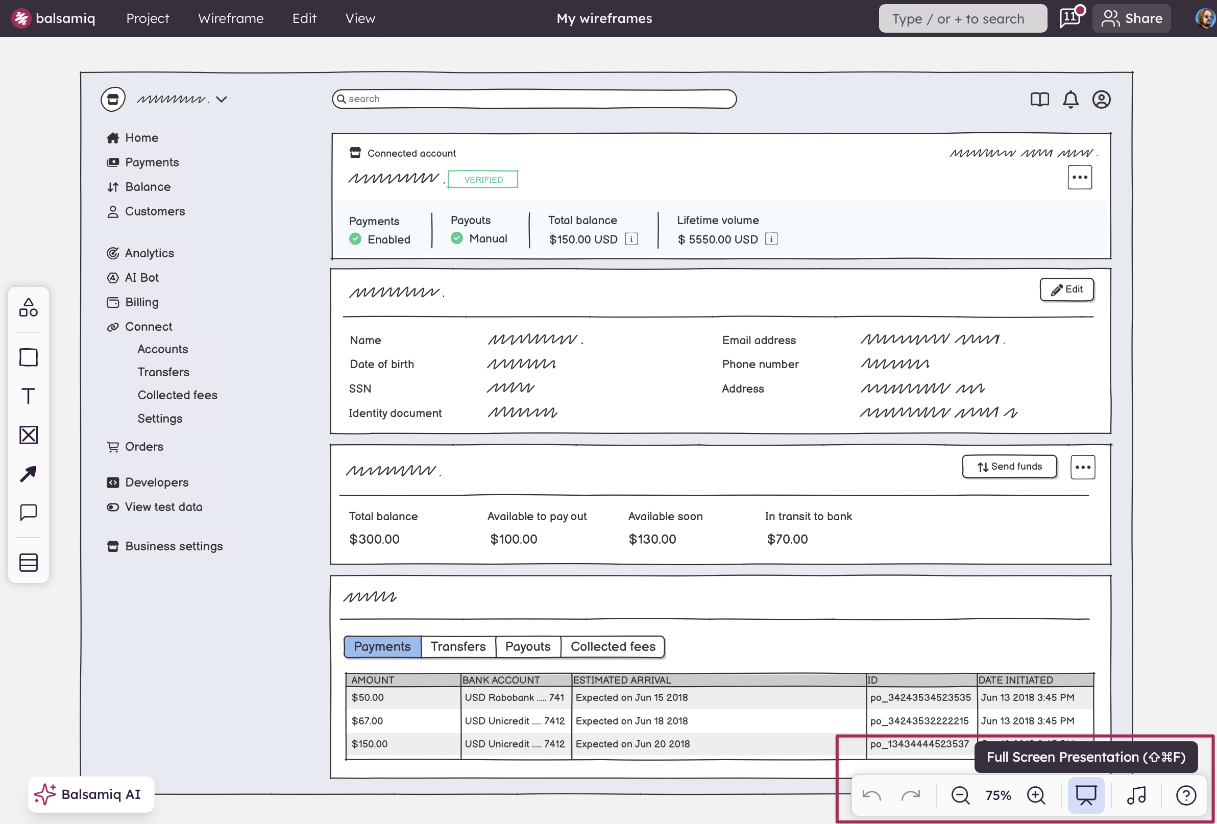Click the wireframe search field
Viewport: 1217px width, 824px height.
pyautogui.click(x=534, y=99)
